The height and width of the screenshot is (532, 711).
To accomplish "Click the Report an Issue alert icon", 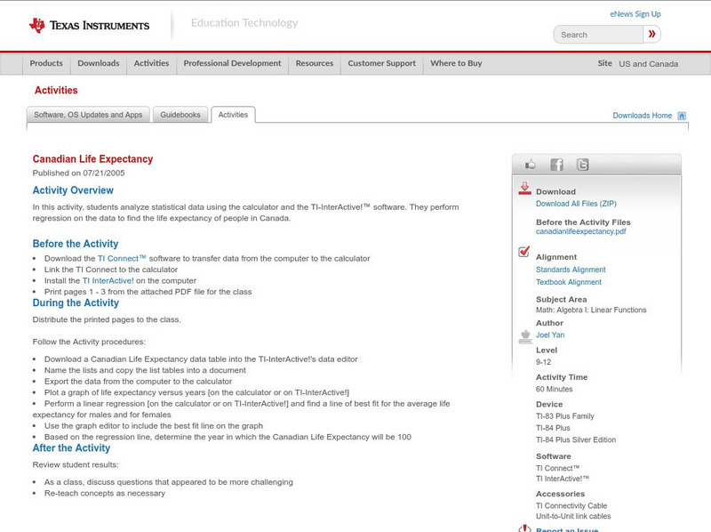I will pyautogui.click(x=524, y=528).
